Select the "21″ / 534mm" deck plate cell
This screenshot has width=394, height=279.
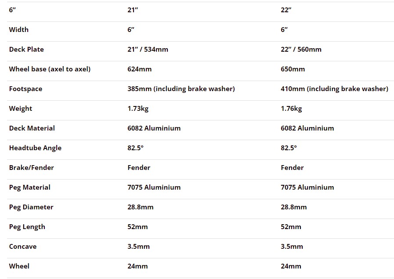pos(148,49)
